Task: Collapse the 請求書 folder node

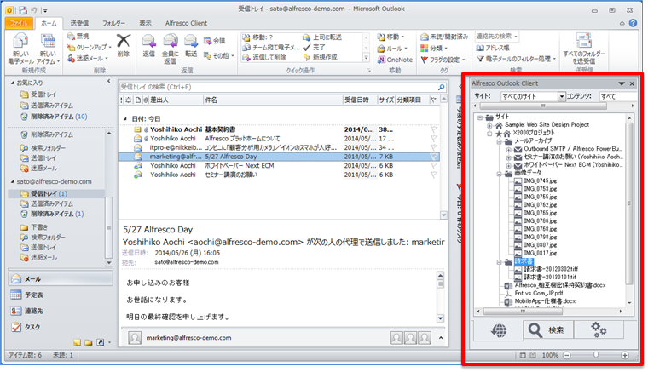Action: [x=500, y=262]
